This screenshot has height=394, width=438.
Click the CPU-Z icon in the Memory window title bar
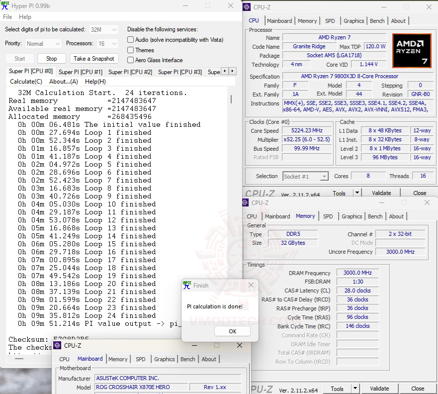(x=245, y=202)
